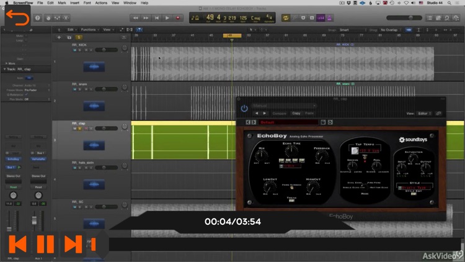Image resolution: width=465 pixels, height=262 pixels.
Task: Open the ScreenFlow Mark menu
Action: click(x=61, y=2)
